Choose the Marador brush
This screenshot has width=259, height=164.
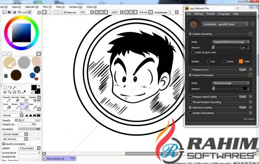(7, 99)
